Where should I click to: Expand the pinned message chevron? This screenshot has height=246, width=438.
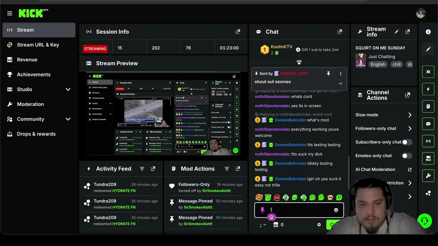coord(340,83)
